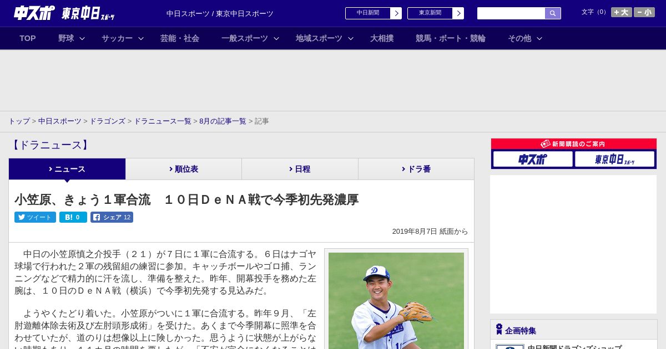
Task: Click 中スポ subscription banner button
Action: (533, 159)
